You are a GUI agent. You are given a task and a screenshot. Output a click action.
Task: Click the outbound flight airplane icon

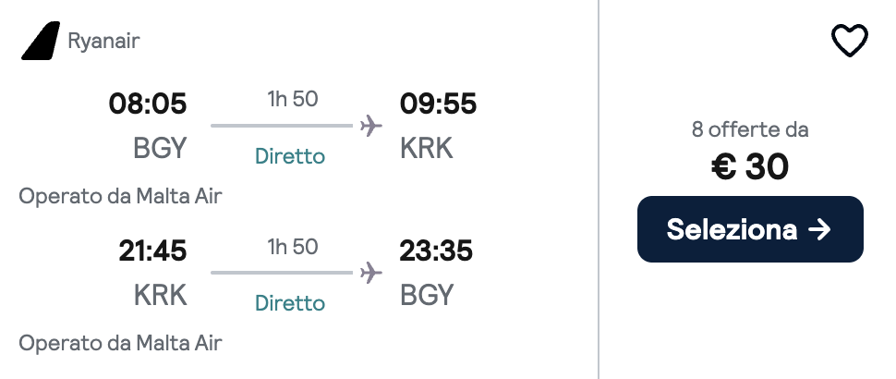point(370,126)
